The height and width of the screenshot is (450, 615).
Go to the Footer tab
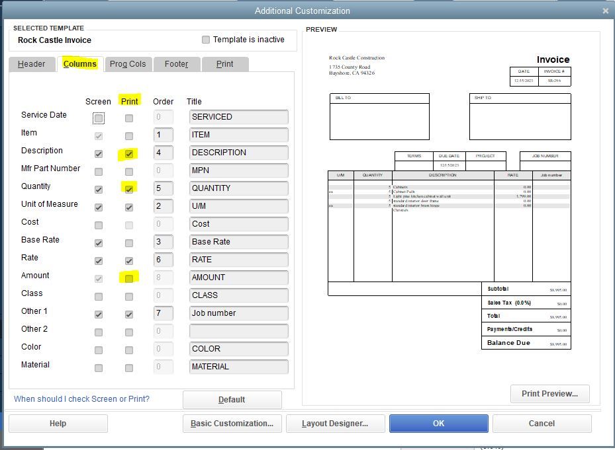[177, 64]
